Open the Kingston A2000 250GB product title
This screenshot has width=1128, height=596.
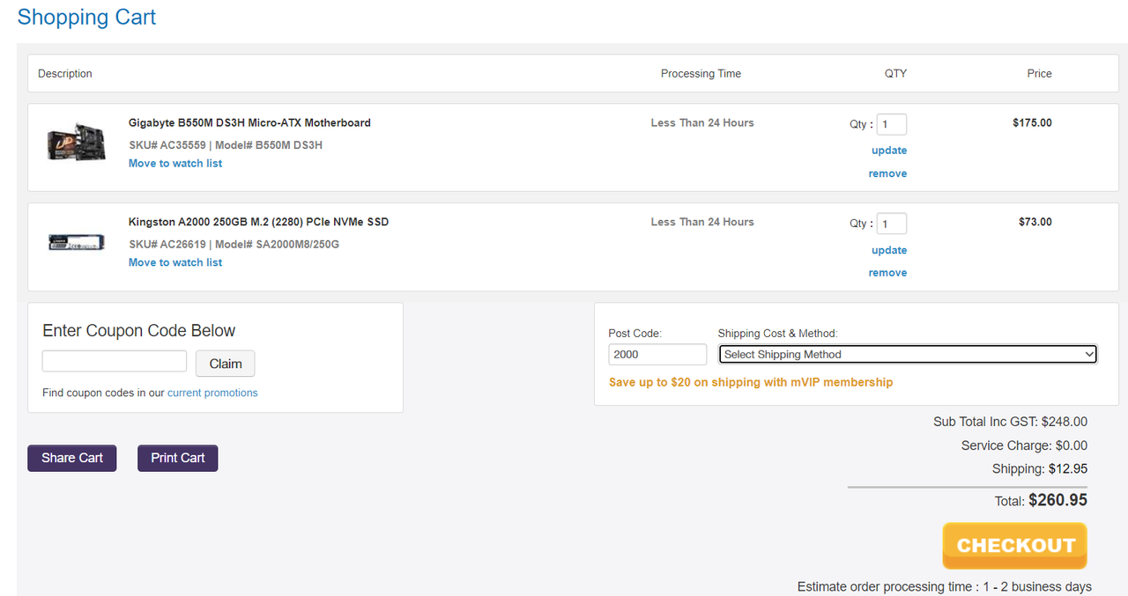pyautogui.click(x=258, y=222)
